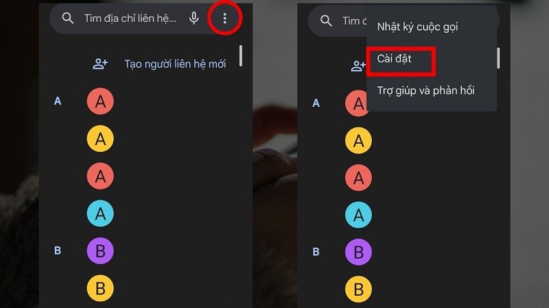Tap the letter B section index in left panel
549x308 pixels.
(58, 251)
